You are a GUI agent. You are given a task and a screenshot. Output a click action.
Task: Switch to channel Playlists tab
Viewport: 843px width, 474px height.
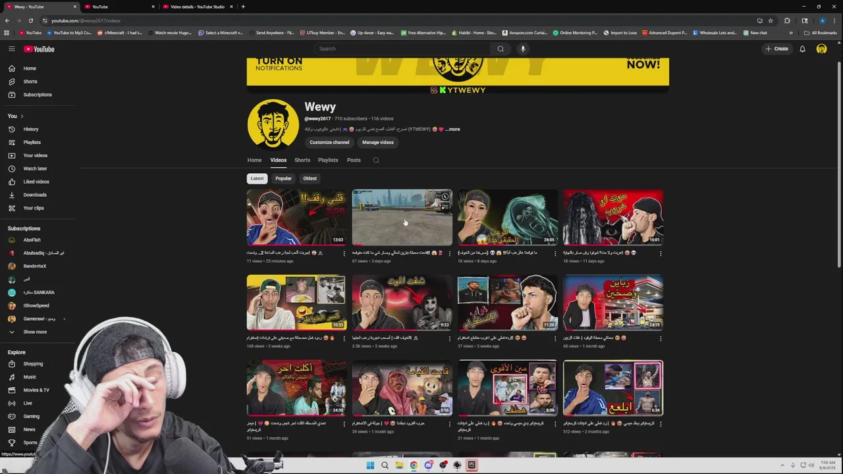[328, 160]
